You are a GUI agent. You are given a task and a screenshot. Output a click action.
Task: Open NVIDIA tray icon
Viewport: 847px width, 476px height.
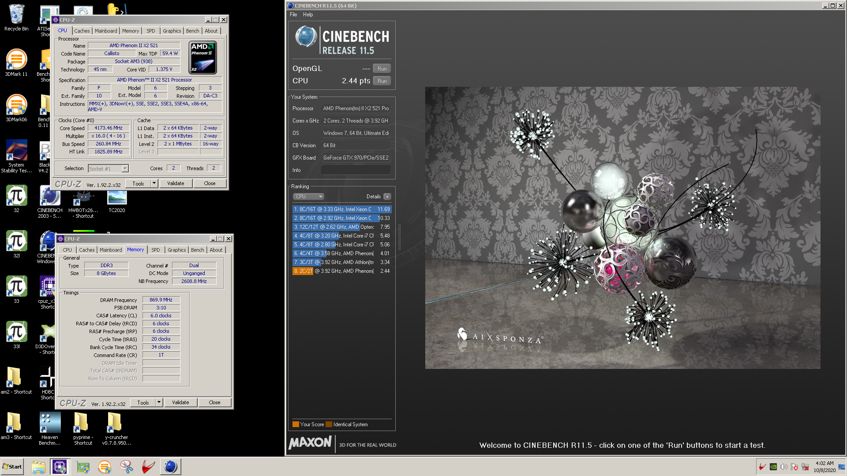coord(773,467)
